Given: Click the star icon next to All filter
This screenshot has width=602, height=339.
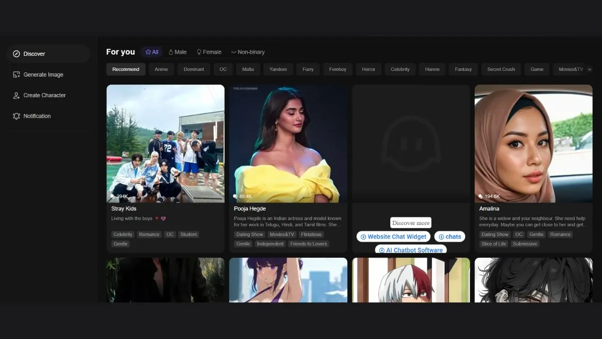Looking at the screenshot, I should (148, 52).
